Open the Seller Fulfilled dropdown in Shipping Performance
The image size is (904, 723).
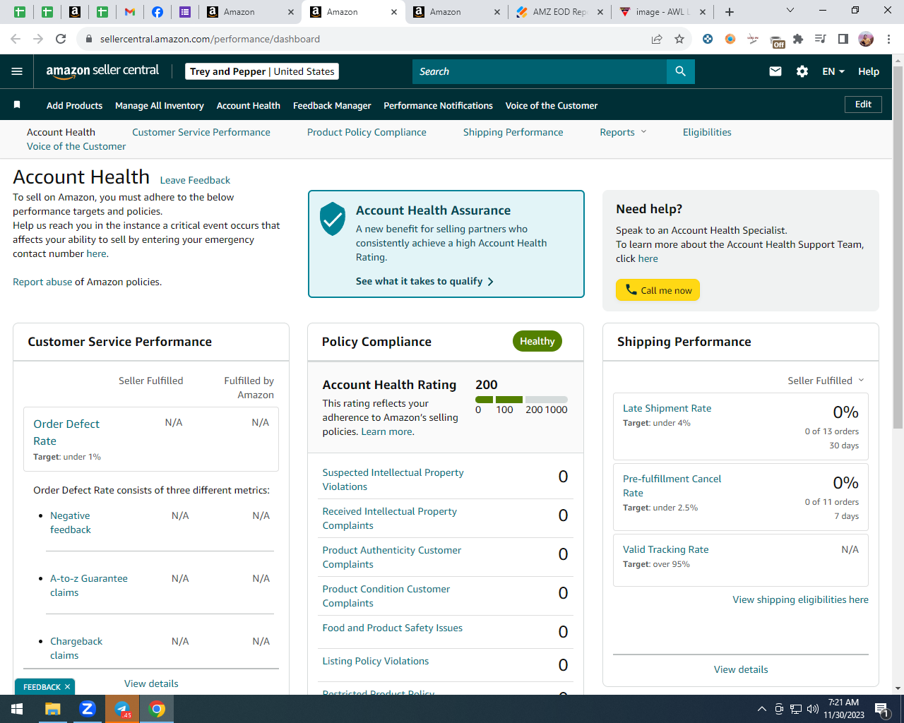coord(826,381)
